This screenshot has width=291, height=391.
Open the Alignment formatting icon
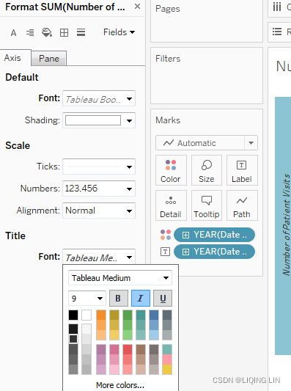click(x=30, y=32)
